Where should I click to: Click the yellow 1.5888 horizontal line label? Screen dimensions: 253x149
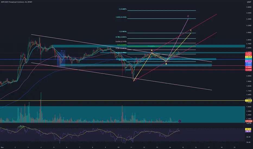[x=248, y=101]
